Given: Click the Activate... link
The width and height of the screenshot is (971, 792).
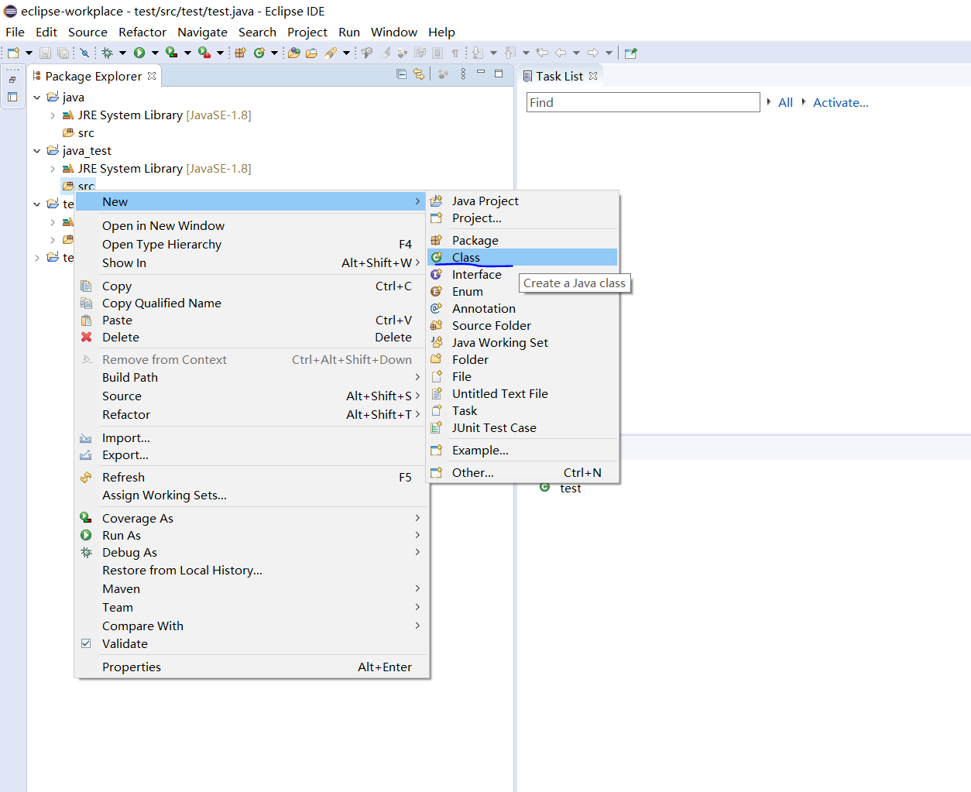Looking at the screenshot, I should coord(840,102).
